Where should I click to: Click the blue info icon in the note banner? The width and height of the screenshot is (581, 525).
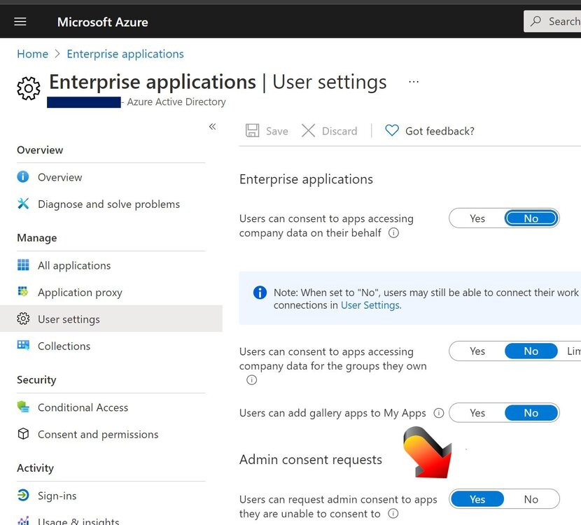(x=260, y=293)
